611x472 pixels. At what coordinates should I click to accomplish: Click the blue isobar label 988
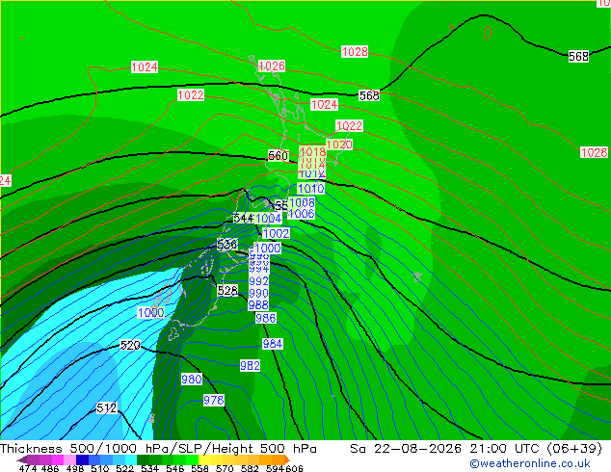[x=258, y=304]
